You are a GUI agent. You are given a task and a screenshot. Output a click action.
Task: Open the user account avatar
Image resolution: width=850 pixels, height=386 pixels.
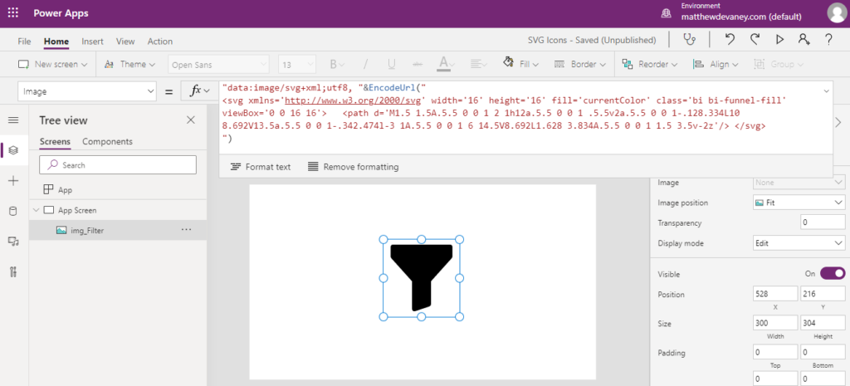(x=837, y=13)
